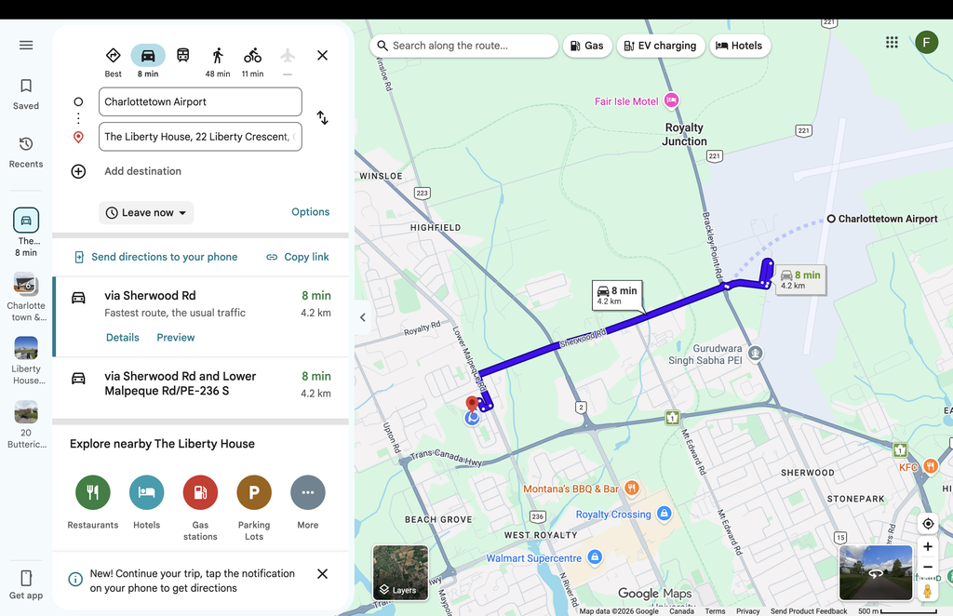Open Google apps grid

(x=892, y=42)
